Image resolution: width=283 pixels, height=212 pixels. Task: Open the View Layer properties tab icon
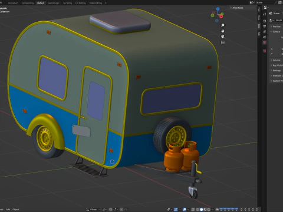click(x=265, y=32)
